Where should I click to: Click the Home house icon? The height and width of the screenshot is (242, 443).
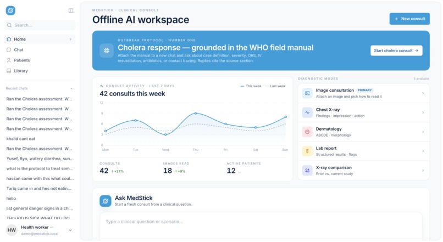9,39
